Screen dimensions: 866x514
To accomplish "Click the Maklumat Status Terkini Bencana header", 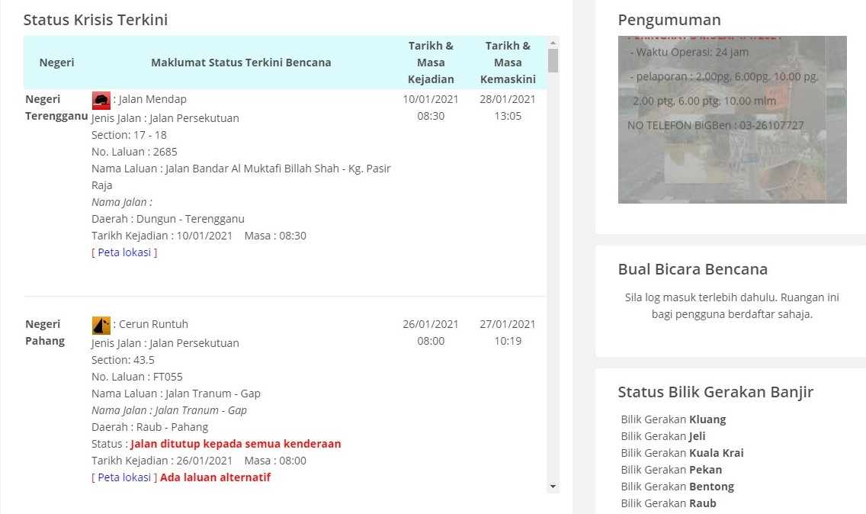I will click(x=241, y=63).
